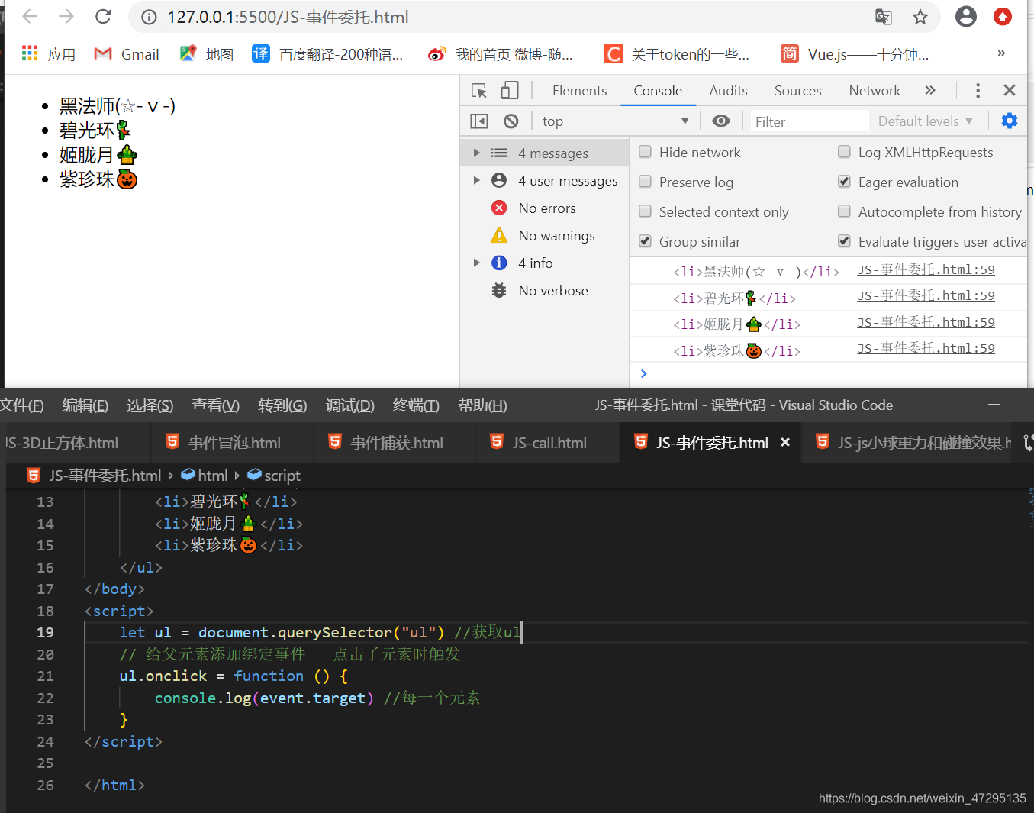Click the live expression eye icon

click(721, 121)
